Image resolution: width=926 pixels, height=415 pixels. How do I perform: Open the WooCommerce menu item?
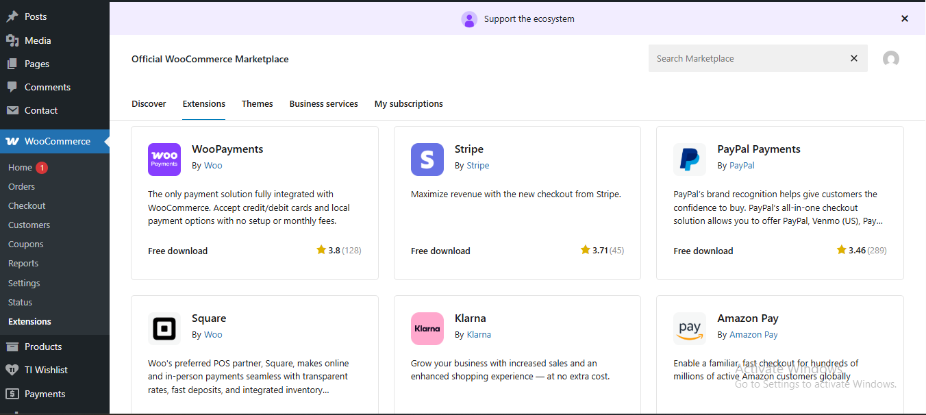pos(55,141)
